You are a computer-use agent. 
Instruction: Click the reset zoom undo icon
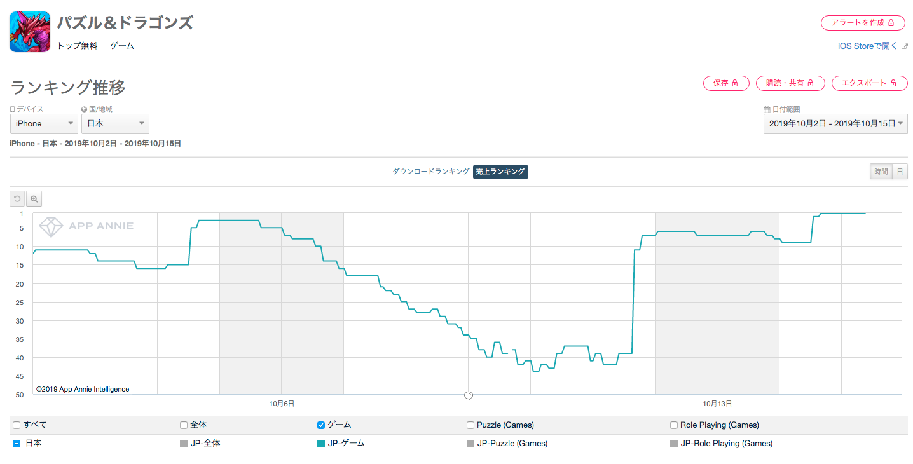point(17,199)
